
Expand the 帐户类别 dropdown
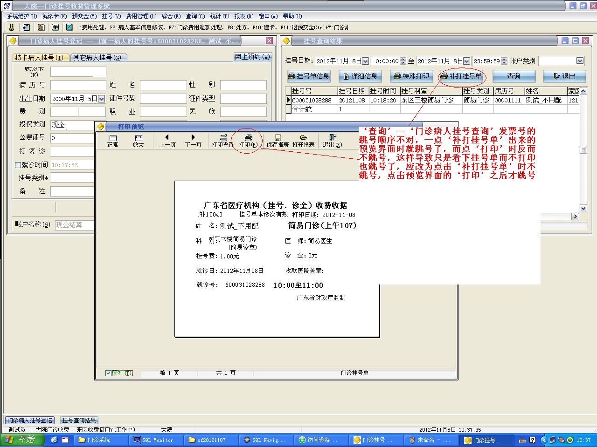[x=580, y=61]
